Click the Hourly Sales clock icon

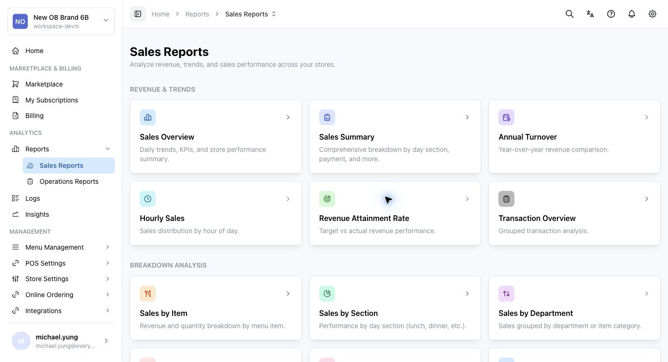148,199
